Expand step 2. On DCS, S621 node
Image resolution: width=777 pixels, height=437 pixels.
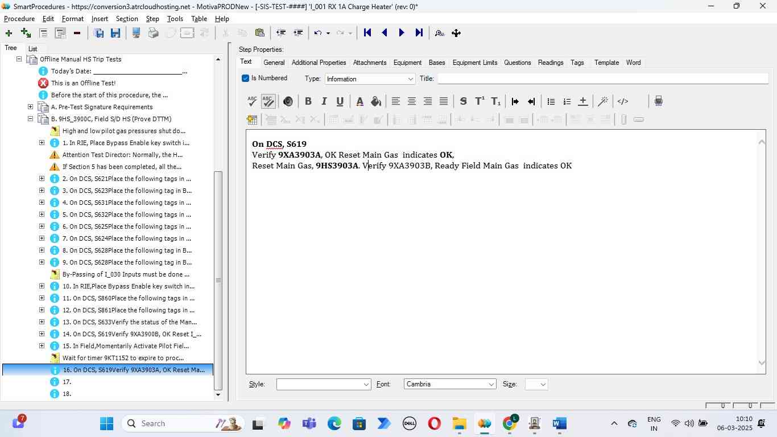pos(42,179)
